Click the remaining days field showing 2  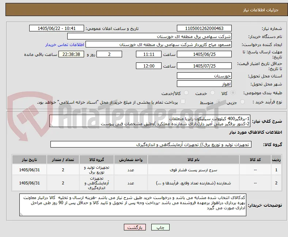point(109,54)
